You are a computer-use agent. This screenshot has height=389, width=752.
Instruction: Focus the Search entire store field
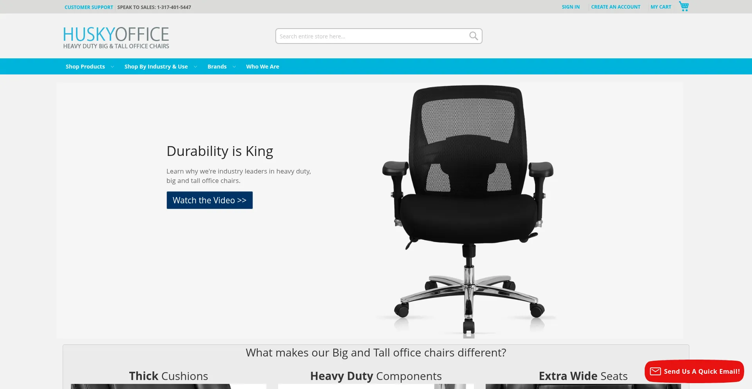[x=372, y=36]
